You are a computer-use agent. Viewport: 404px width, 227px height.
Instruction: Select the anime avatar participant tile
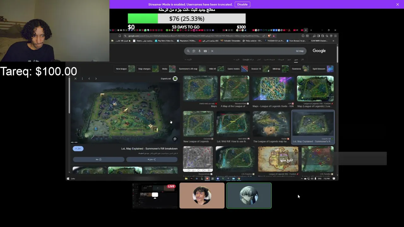tap(249, 195)
